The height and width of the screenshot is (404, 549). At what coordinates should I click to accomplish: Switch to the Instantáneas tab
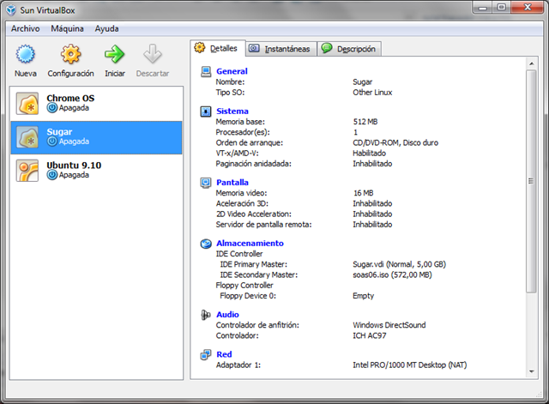click(x=281, y=49)
